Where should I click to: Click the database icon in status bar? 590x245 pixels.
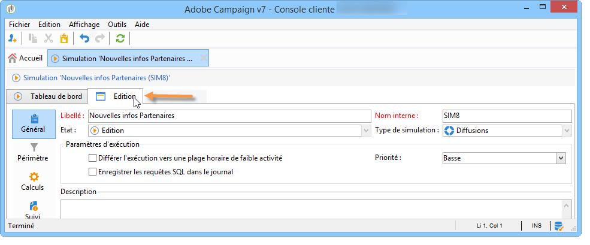point(559,226)
